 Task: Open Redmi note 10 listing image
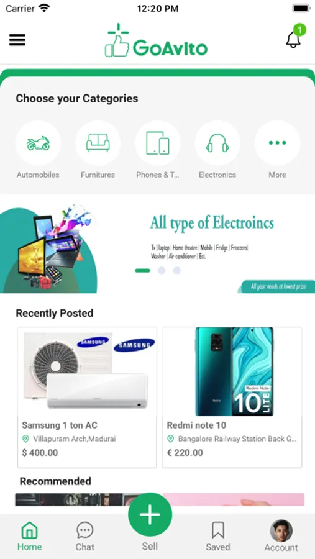pyautogui.click(x=232, y=371)
